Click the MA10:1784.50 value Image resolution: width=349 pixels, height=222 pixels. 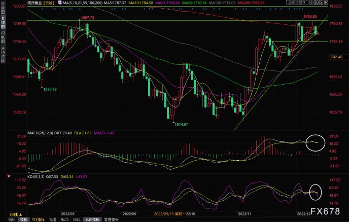click(141, 3)
